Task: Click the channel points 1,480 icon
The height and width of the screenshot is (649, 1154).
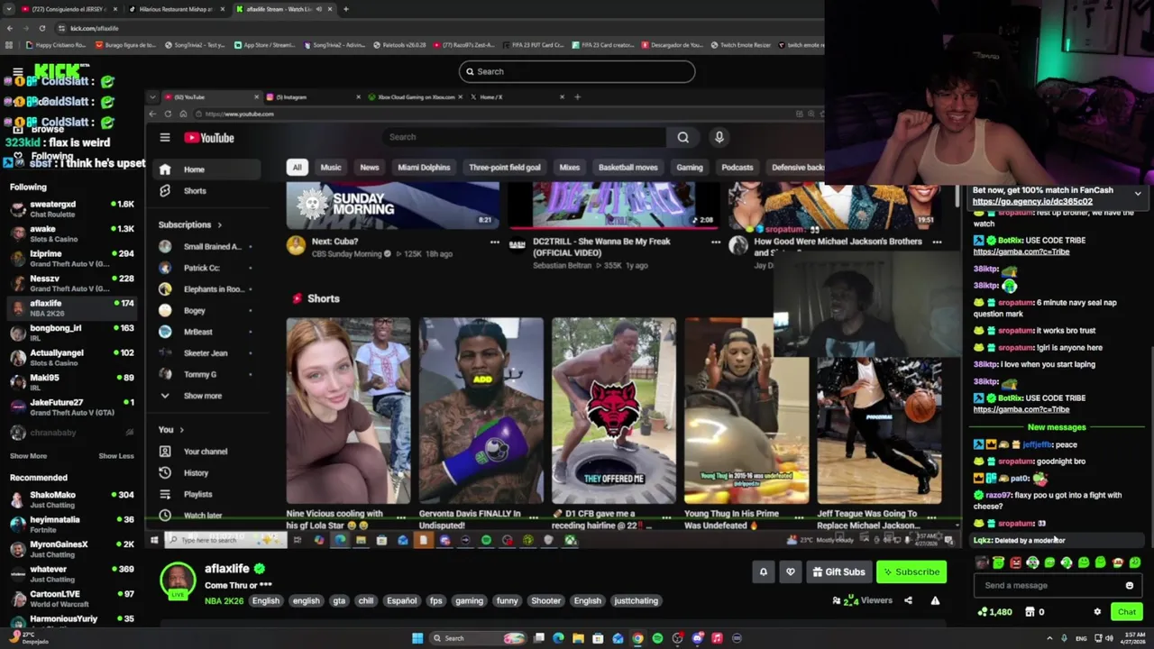Action: click(x=983, y=612)
